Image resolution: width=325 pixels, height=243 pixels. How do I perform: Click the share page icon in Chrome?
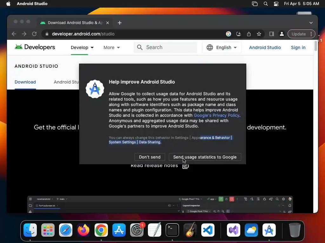[x=249, y=34]
